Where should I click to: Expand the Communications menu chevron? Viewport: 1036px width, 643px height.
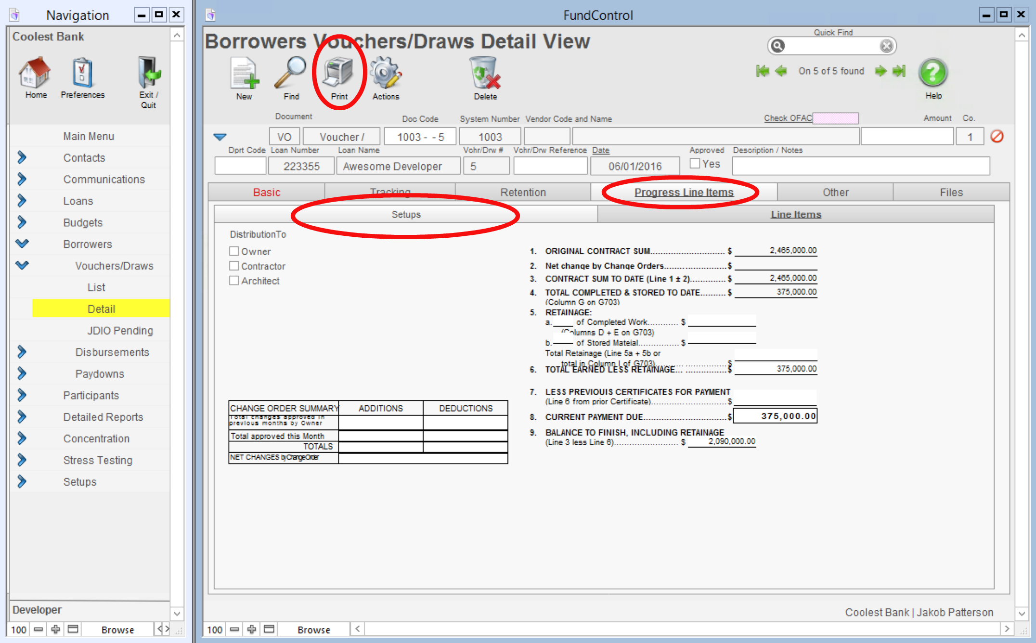(x=22, y=179)
